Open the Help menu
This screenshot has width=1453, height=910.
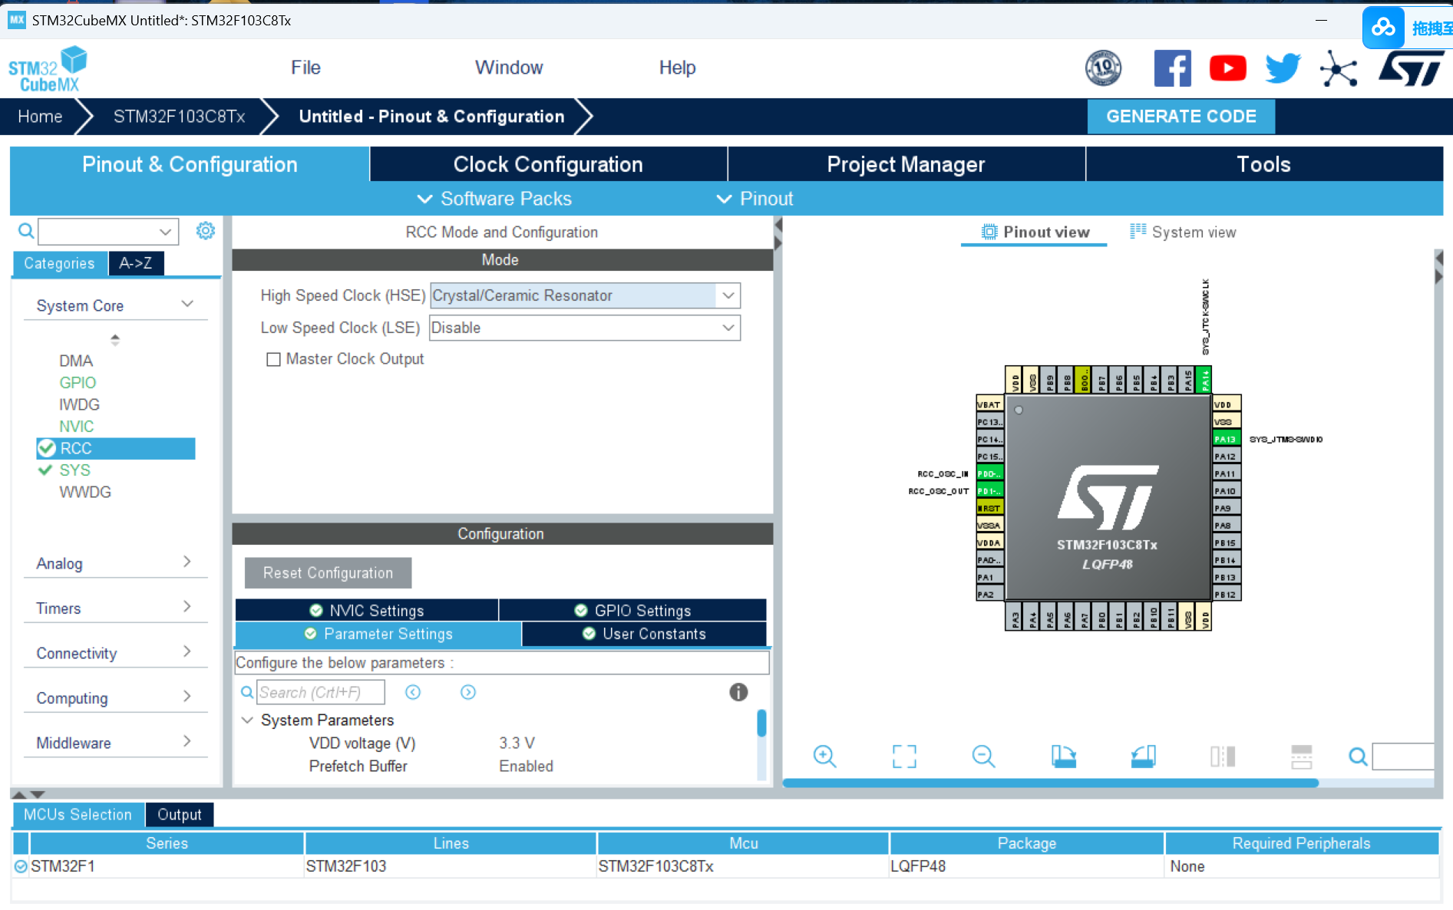click(677, 68)
